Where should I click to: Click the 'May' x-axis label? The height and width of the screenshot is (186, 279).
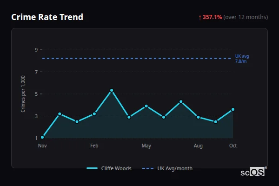146,146
